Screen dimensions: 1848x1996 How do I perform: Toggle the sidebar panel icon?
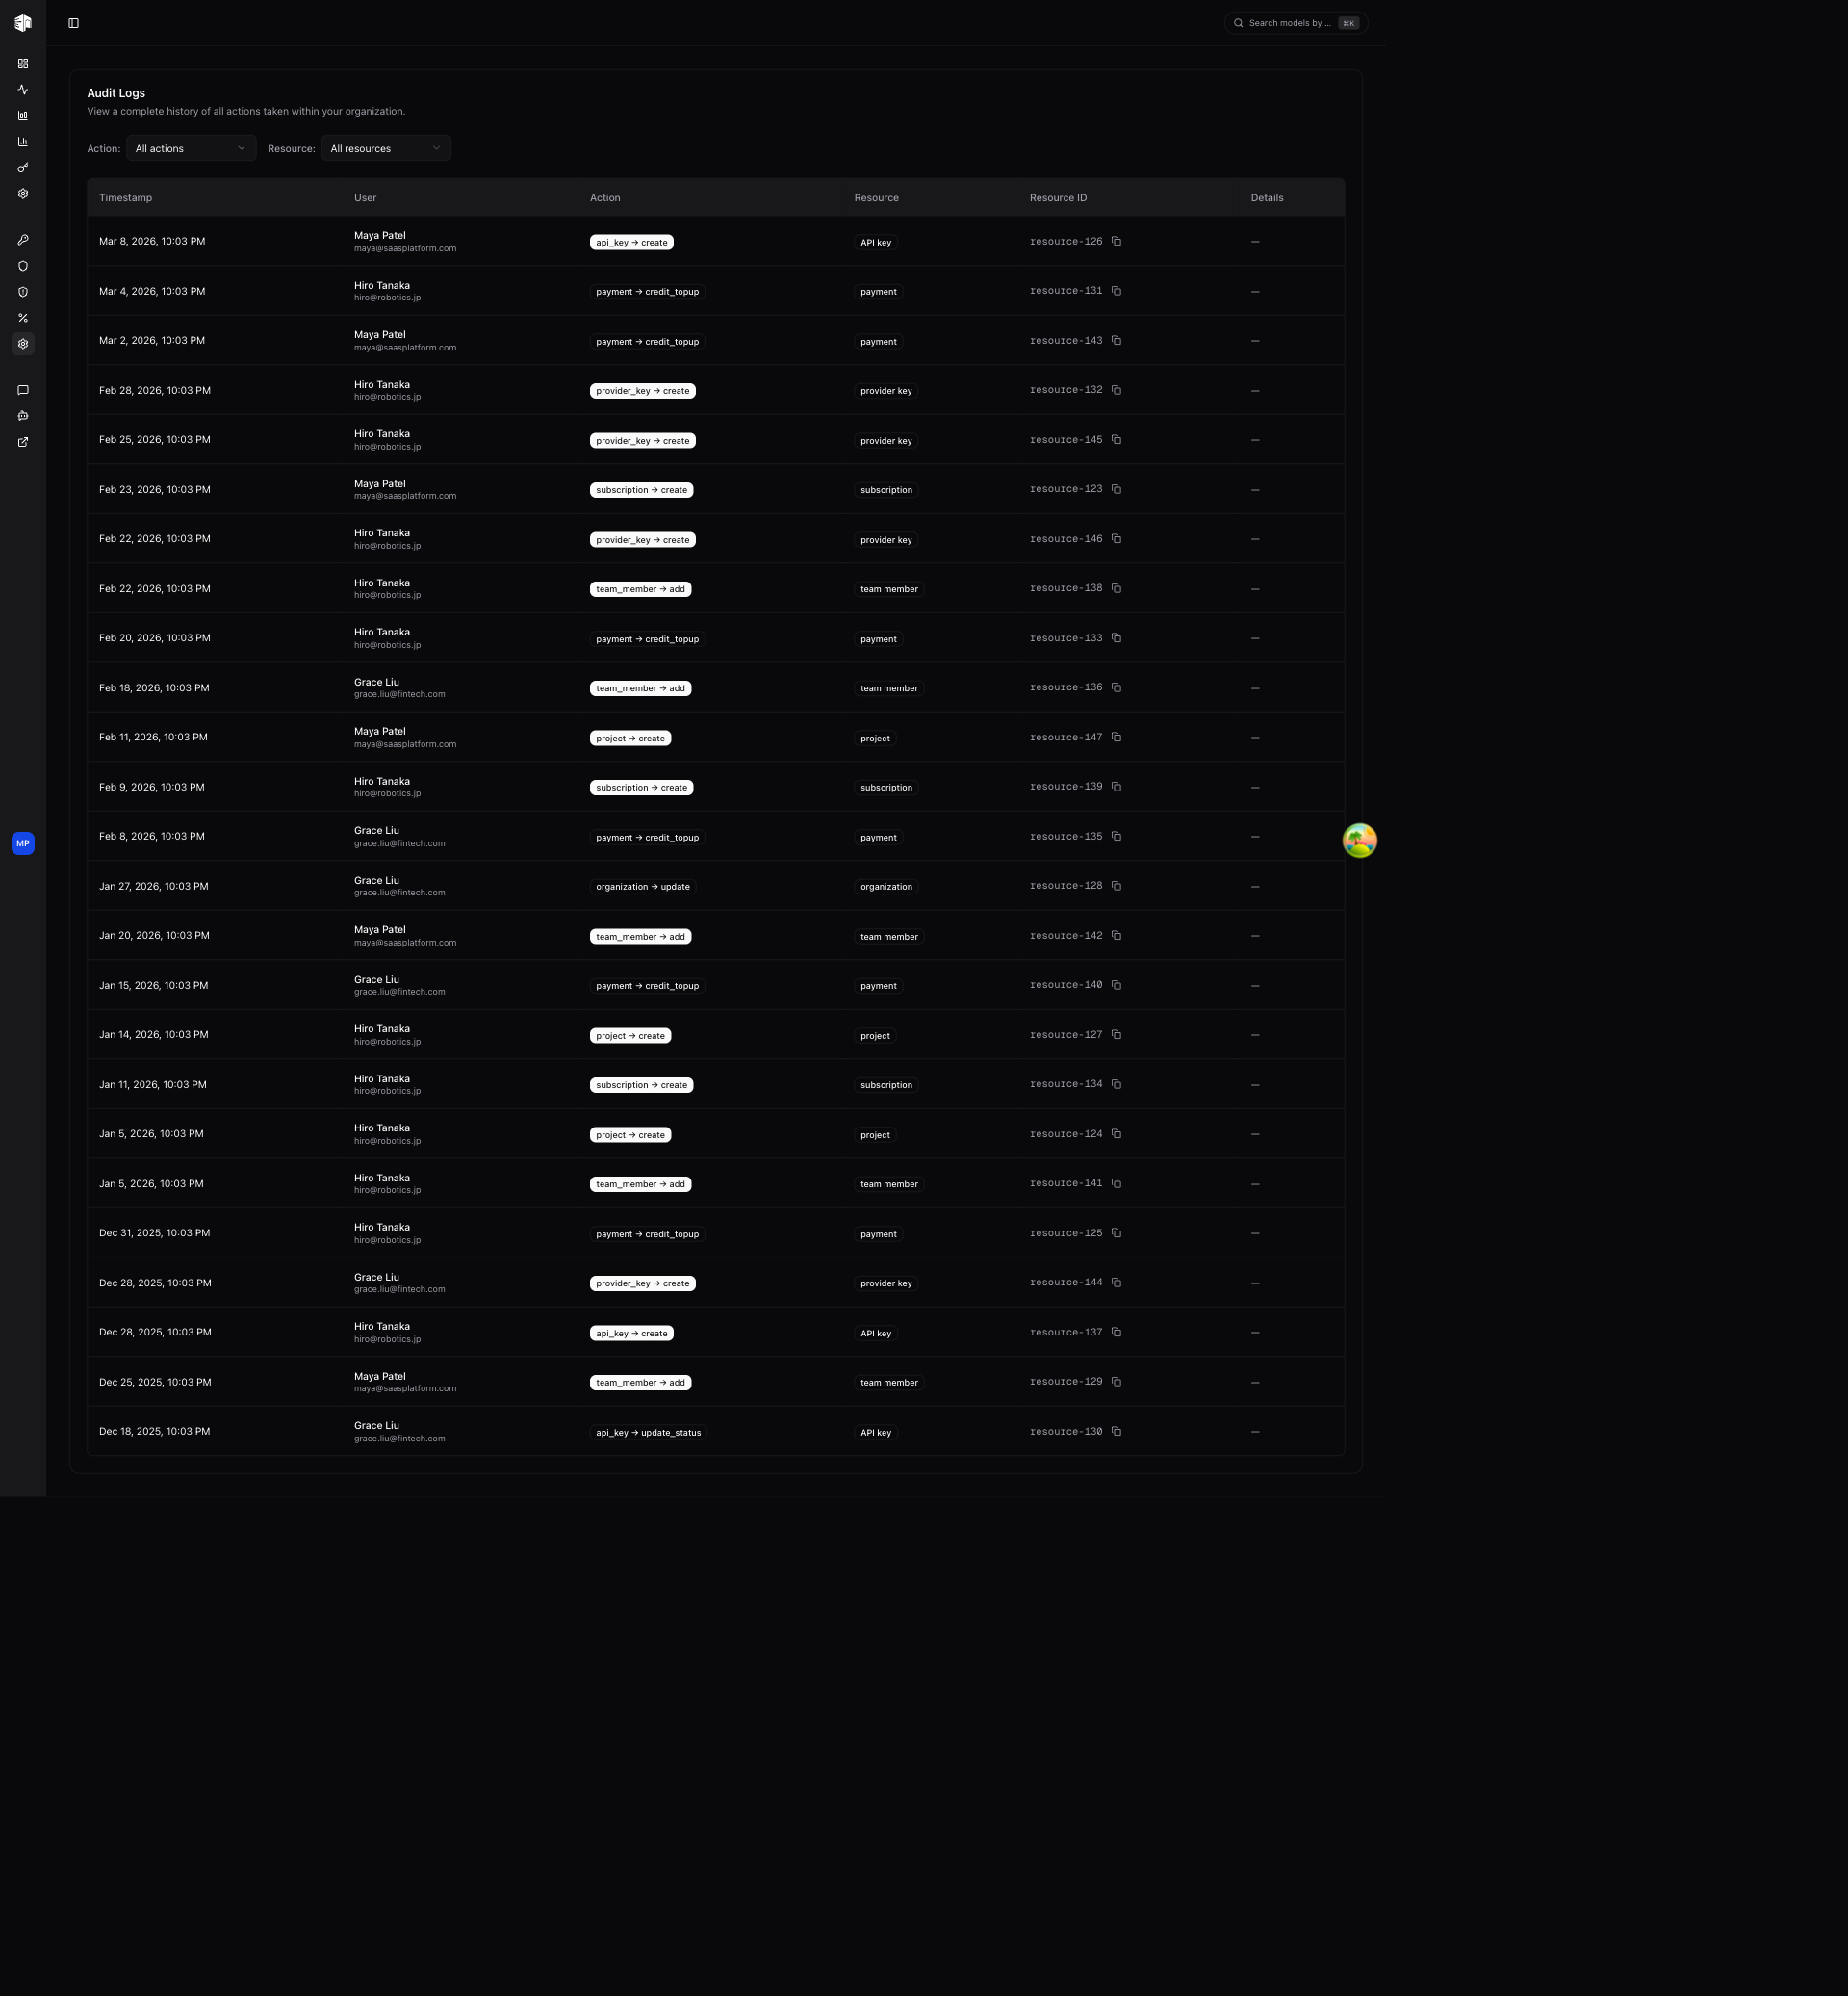point(73,23)
